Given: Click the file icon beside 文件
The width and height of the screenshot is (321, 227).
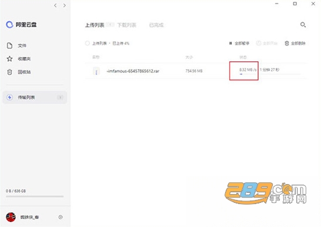Looking at the screenshot, I should [x=9, y=45].
